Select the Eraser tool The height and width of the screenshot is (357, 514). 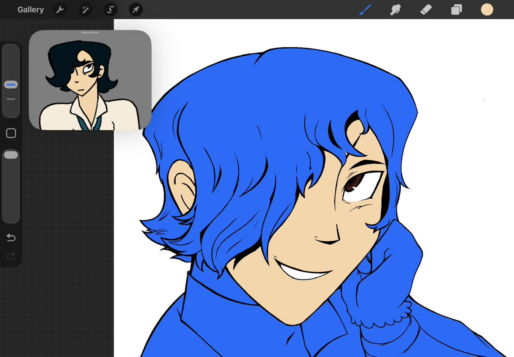pyautogui.click(x=426, y=9)
